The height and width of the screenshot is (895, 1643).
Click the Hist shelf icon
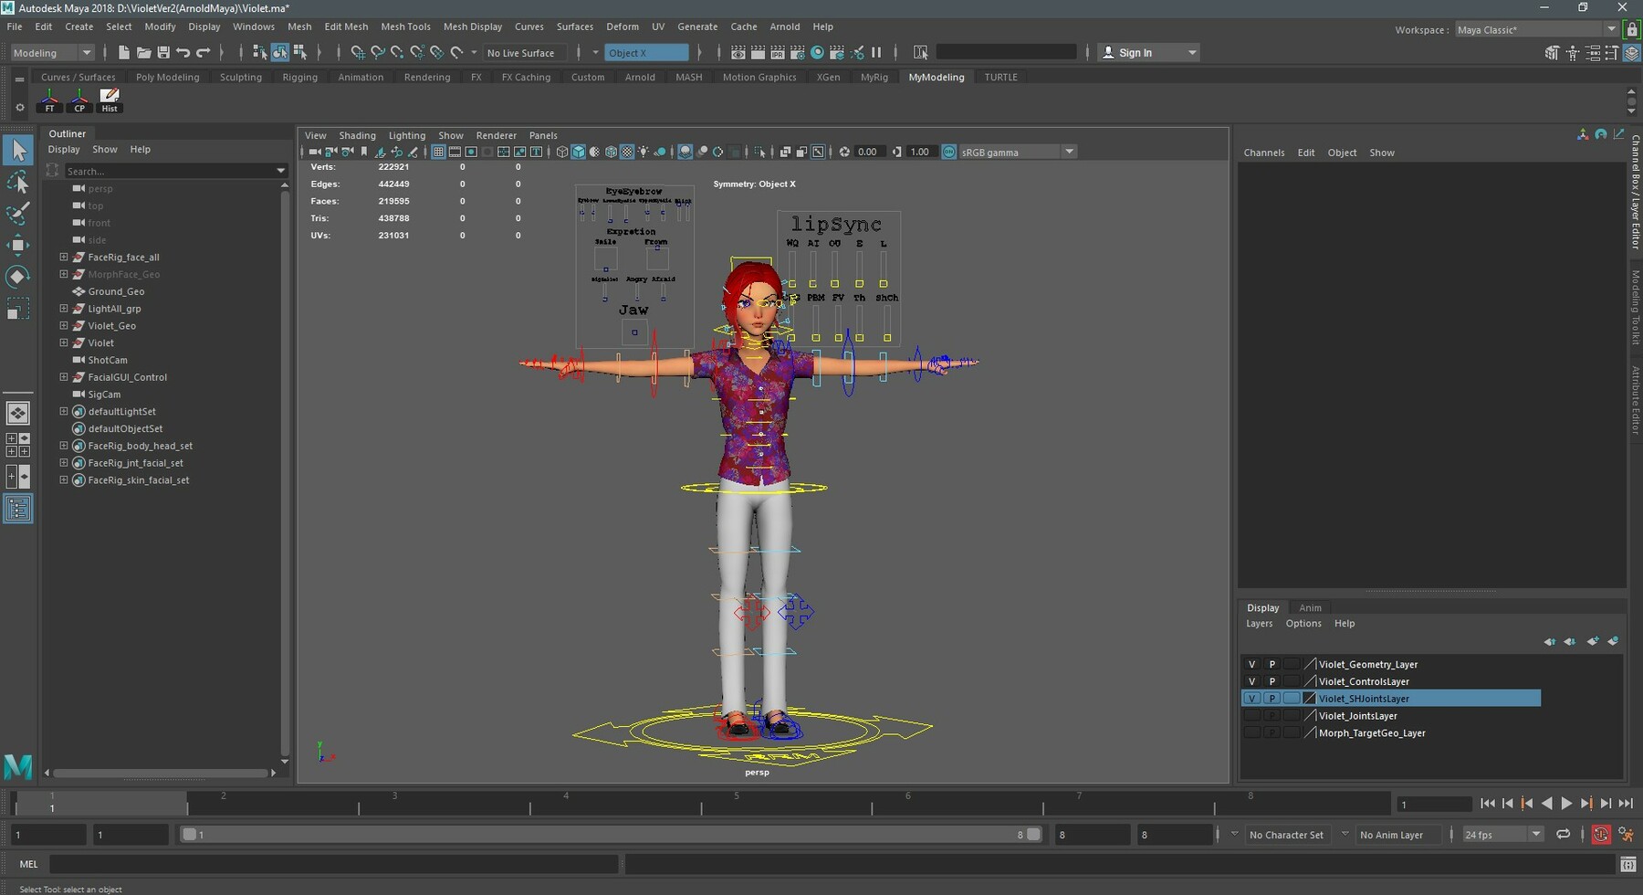click(x=110, y=100)
